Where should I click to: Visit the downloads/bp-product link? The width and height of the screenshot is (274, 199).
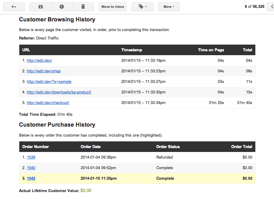point(59,92)
